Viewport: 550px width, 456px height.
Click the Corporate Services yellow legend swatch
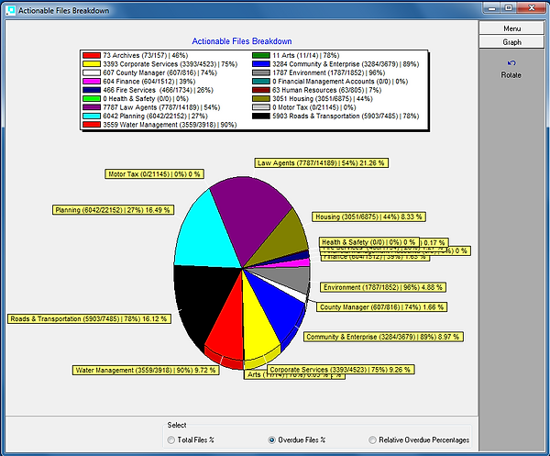pyautogui.click(x=92, y=64)
